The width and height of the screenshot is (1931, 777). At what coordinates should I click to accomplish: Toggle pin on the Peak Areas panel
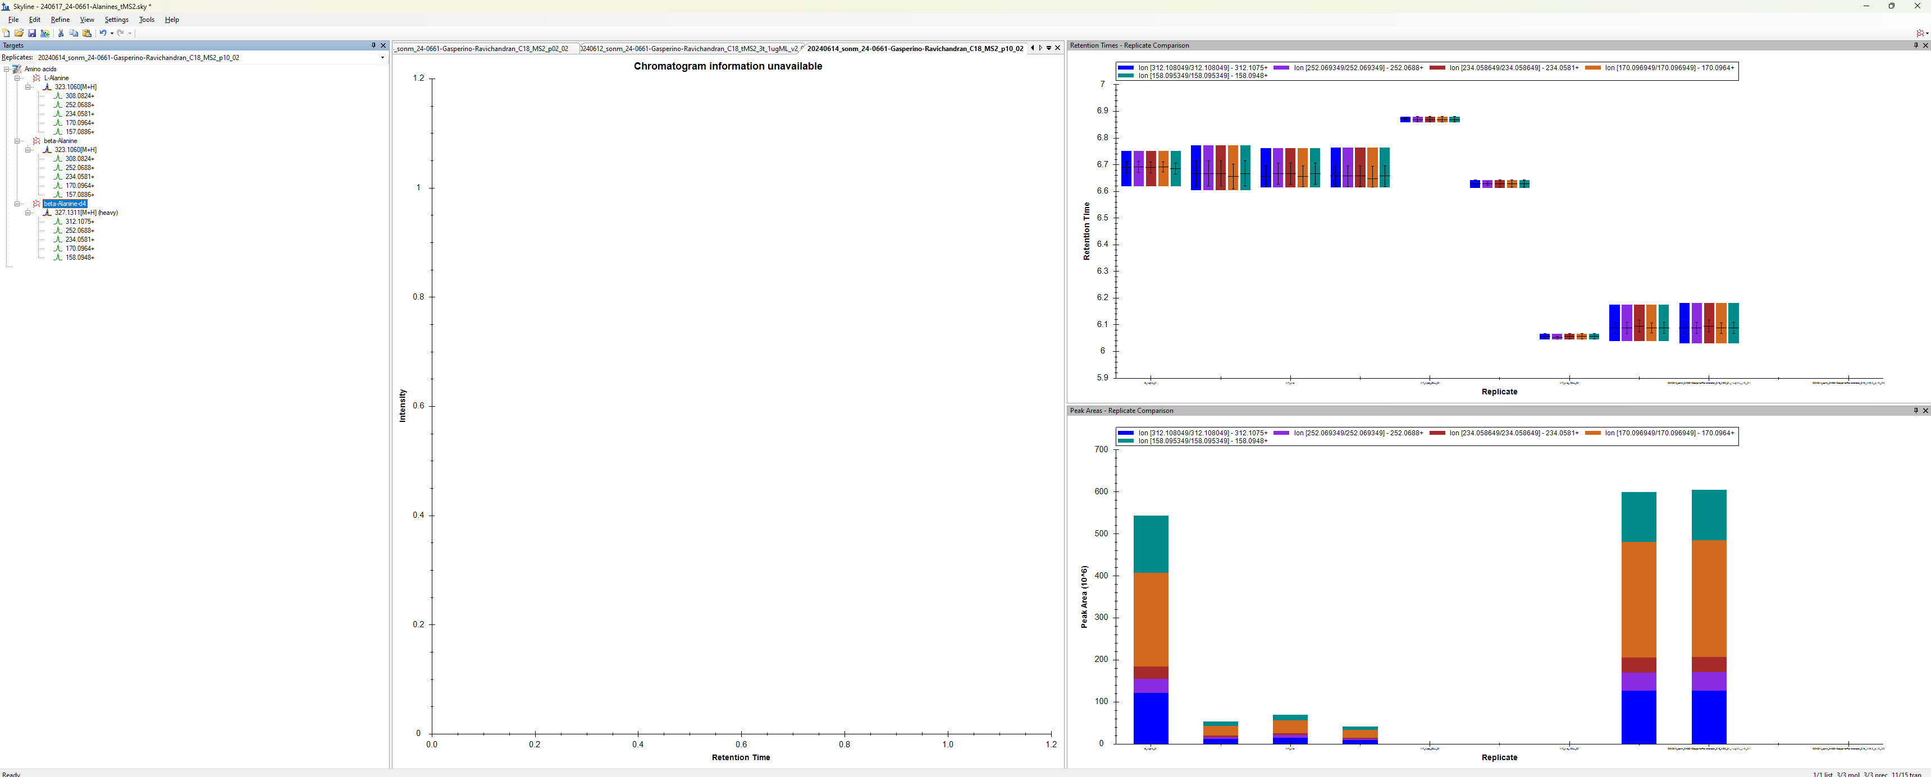(1915, 411)
